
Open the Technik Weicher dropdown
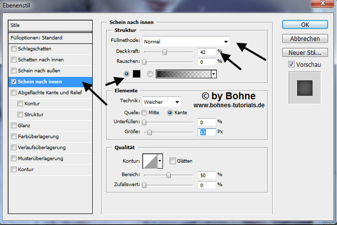click(162, 102)
